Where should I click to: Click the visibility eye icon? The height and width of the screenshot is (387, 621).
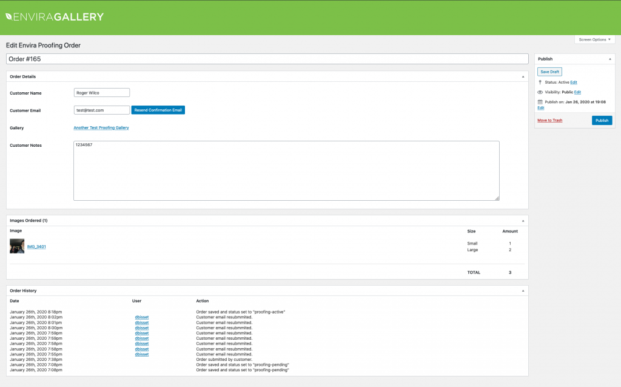[x=540, y=92]
